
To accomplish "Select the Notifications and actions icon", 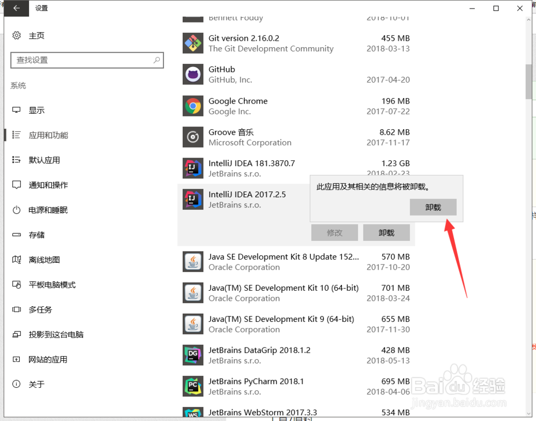I will pos(17,184).
